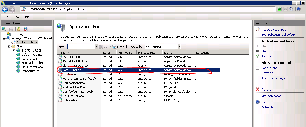Select the Application Pools node icon in tree

[x=14, y=42]
